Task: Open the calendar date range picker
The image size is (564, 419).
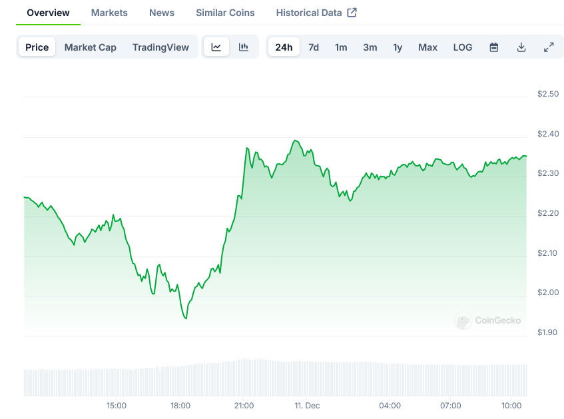Action: pos(494,47)
